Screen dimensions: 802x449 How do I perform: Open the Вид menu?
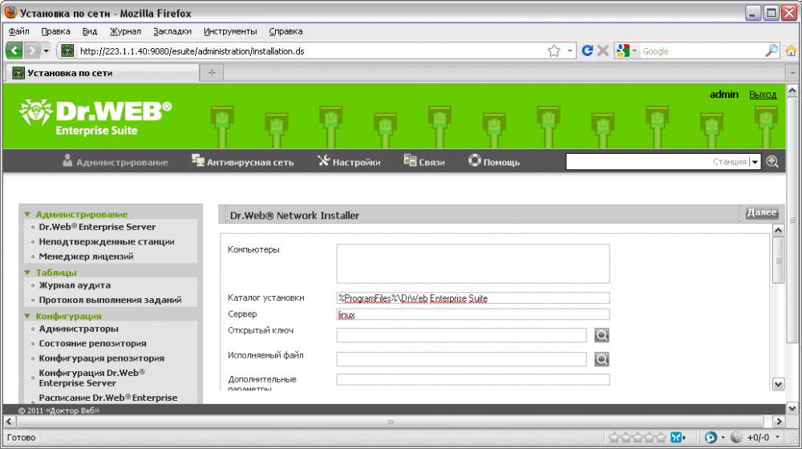tap(90, 31)
